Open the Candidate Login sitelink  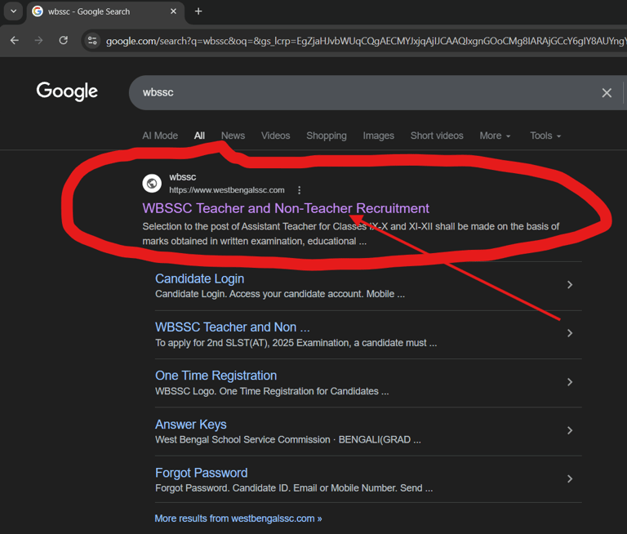[199, 278]
